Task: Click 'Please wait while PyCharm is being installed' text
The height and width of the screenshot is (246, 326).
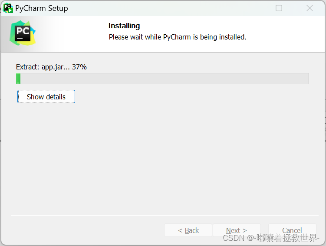Action: point(178,37)
